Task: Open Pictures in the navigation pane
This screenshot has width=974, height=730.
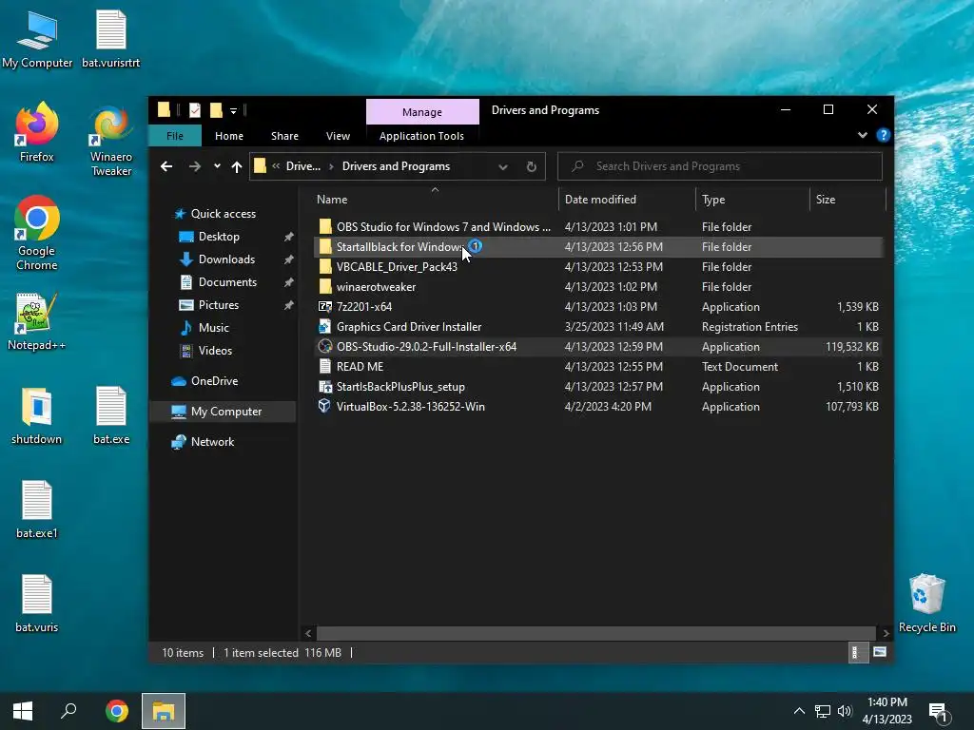Action: pos(218,305)
